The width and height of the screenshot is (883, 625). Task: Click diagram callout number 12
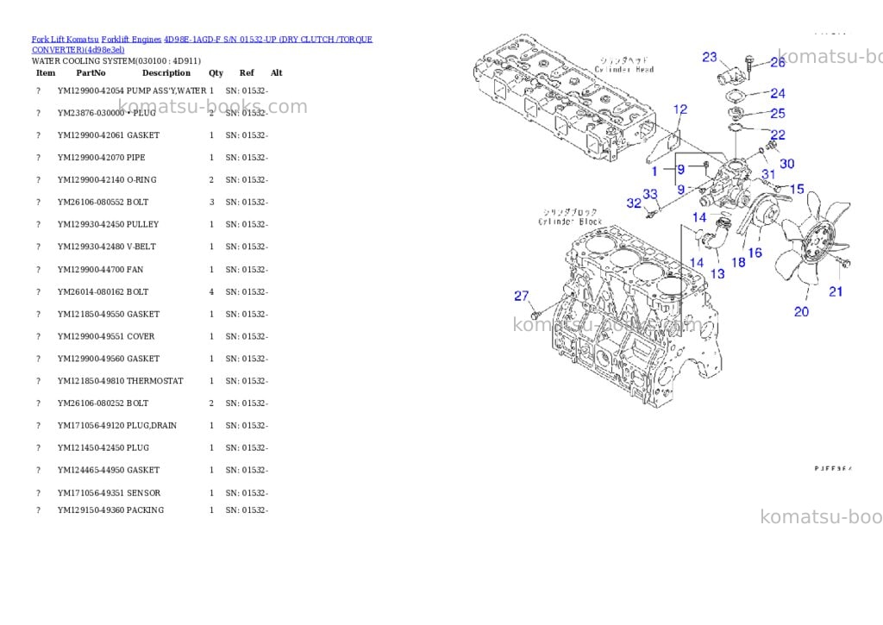(680, 109)
